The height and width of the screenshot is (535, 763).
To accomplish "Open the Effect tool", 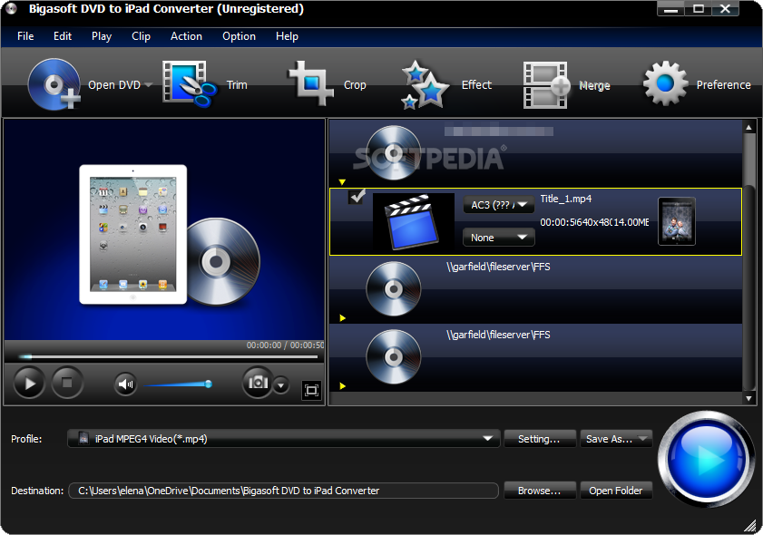I will (x=446, y=84).
